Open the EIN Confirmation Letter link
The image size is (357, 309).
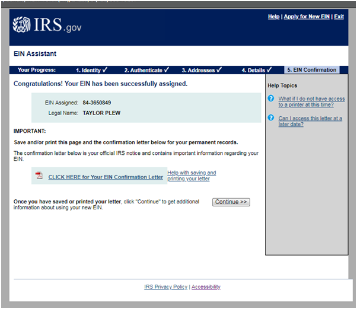point(106,177)
